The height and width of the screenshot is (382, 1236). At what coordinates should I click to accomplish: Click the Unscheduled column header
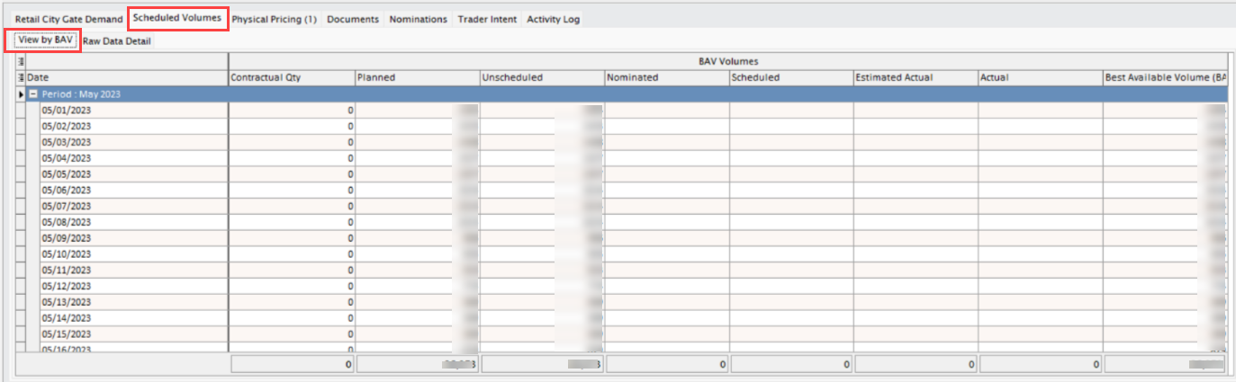(542, 78)
